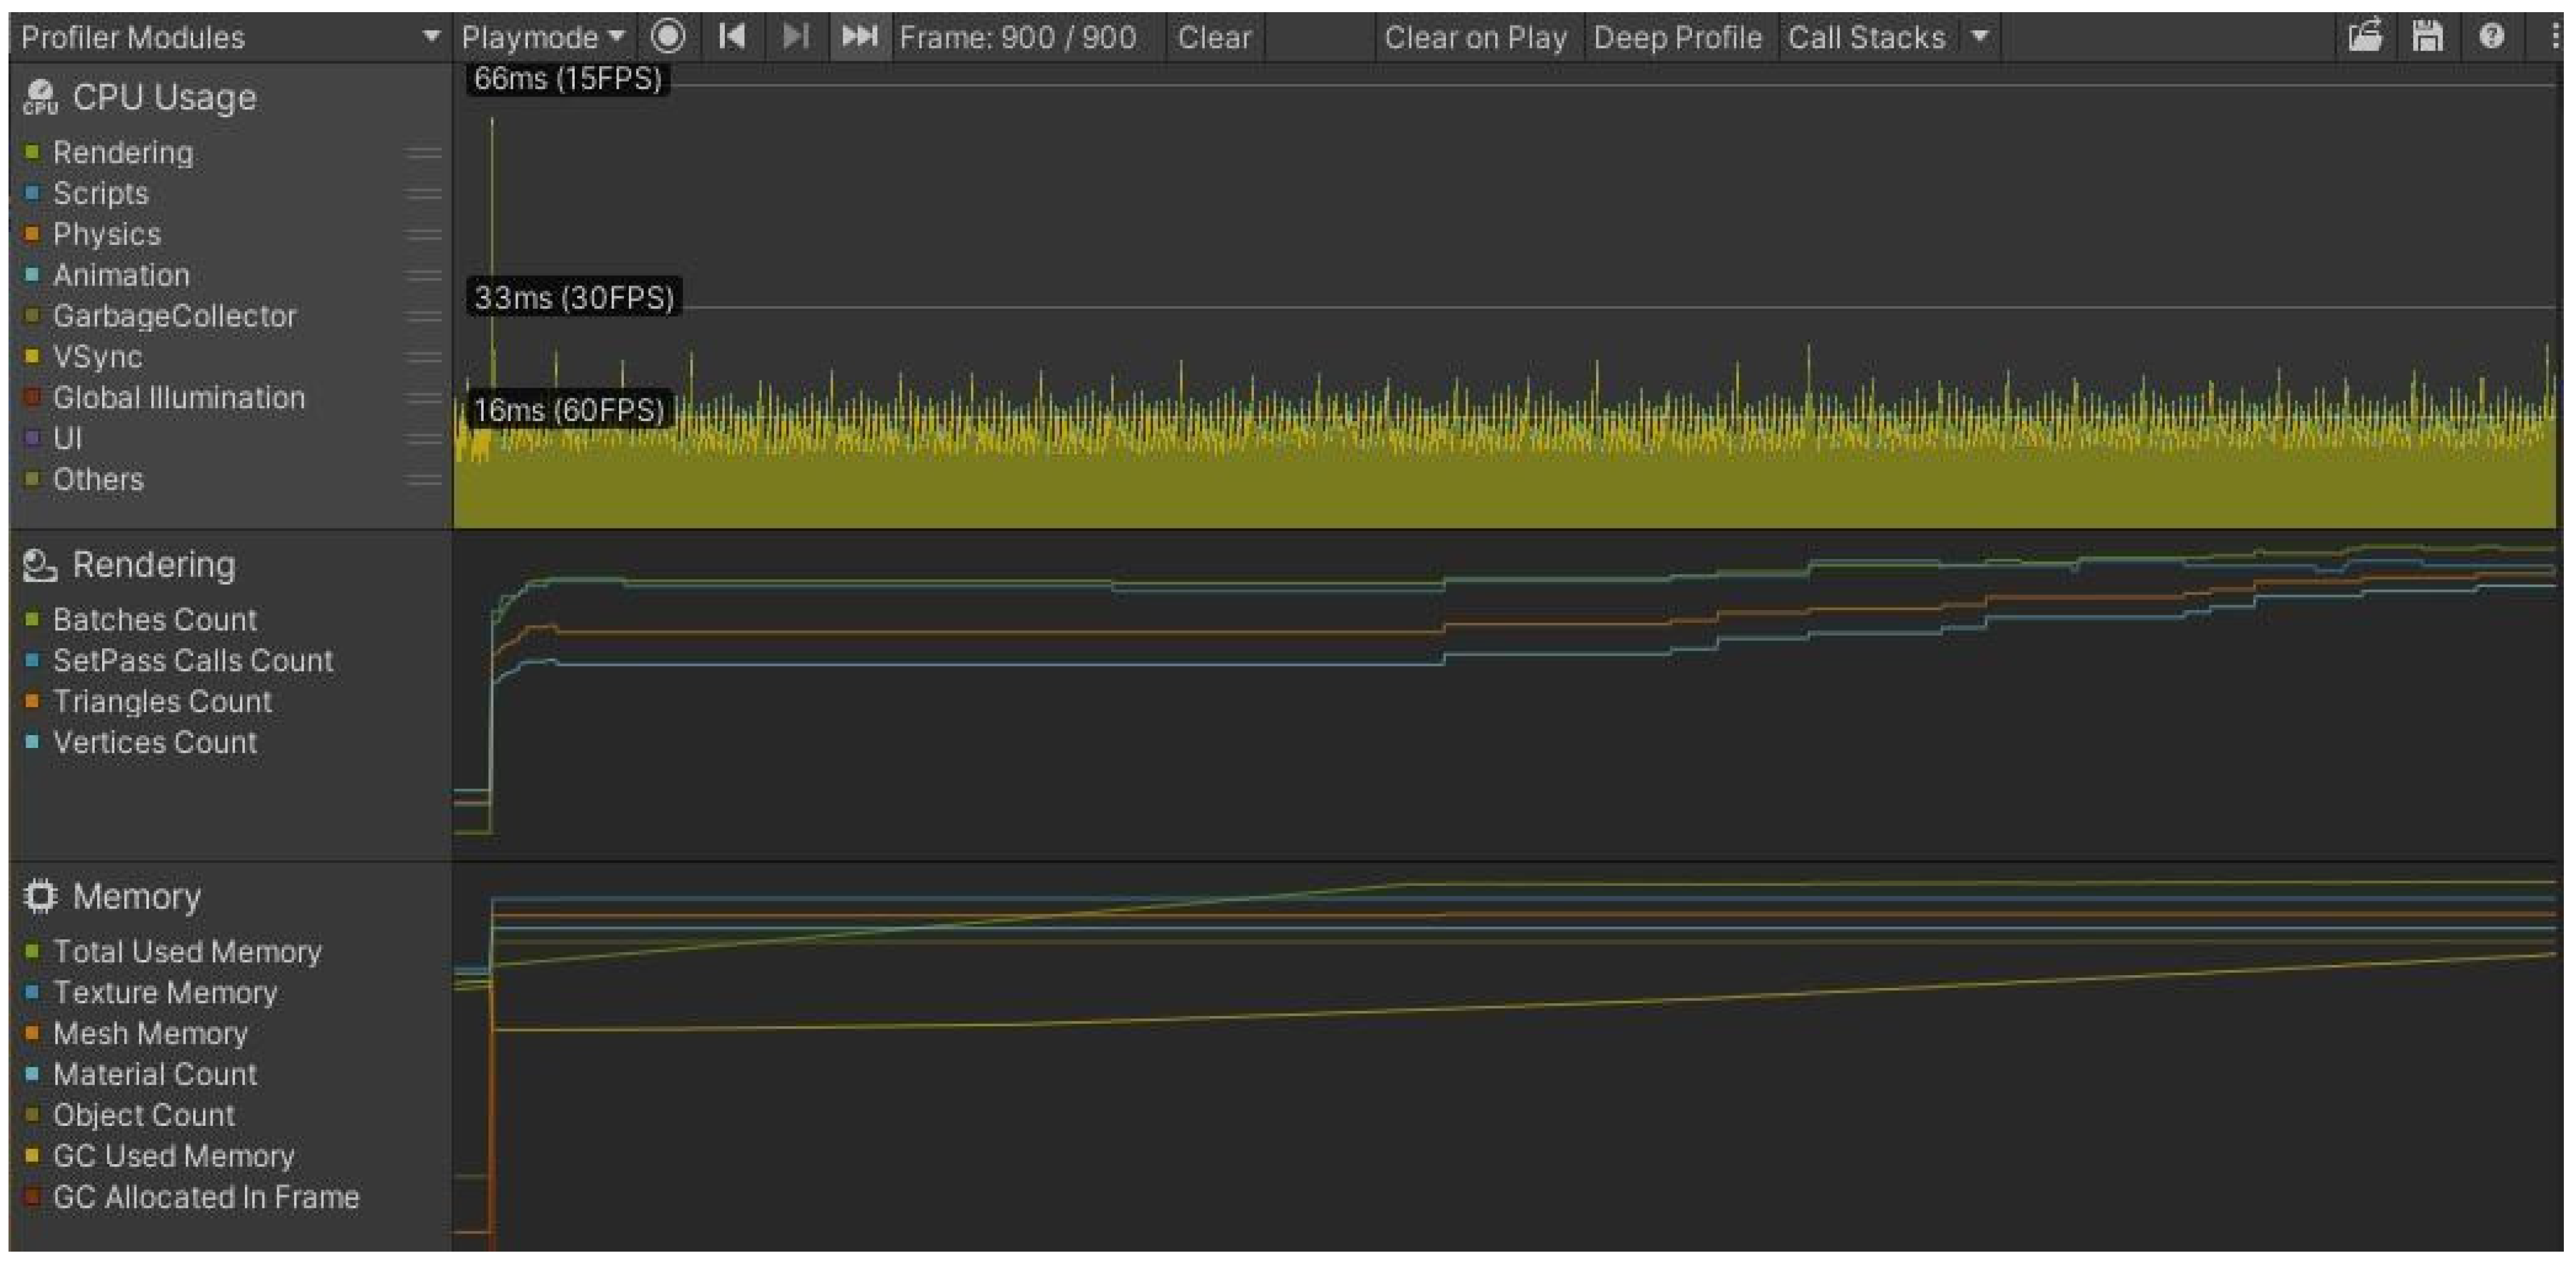This screenshot has width=2576, height=1265.
Task: Toggle Texture Memory series swatch
Action: [x=32, y=992]
